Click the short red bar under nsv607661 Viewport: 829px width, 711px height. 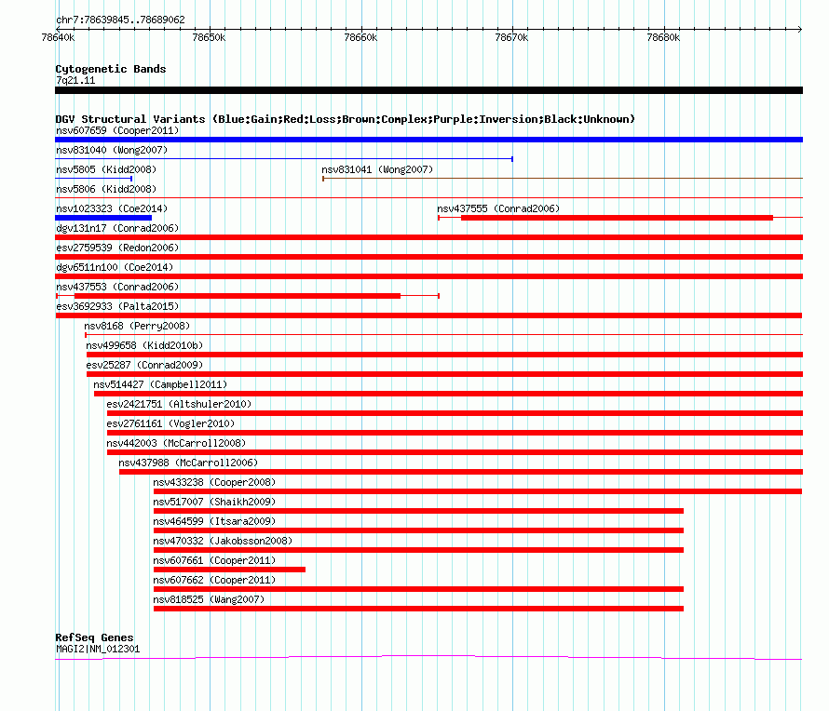(x=229, y=570)
